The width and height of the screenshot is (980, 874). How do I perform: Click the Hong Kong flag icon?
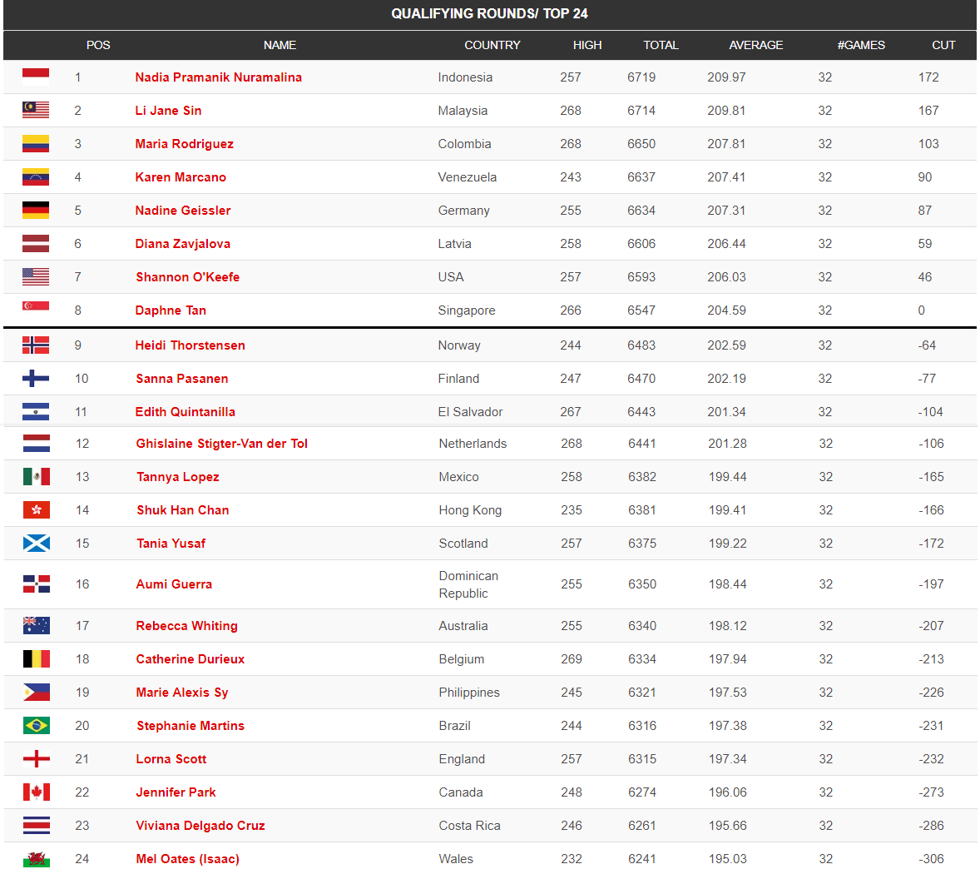(37, 509)
